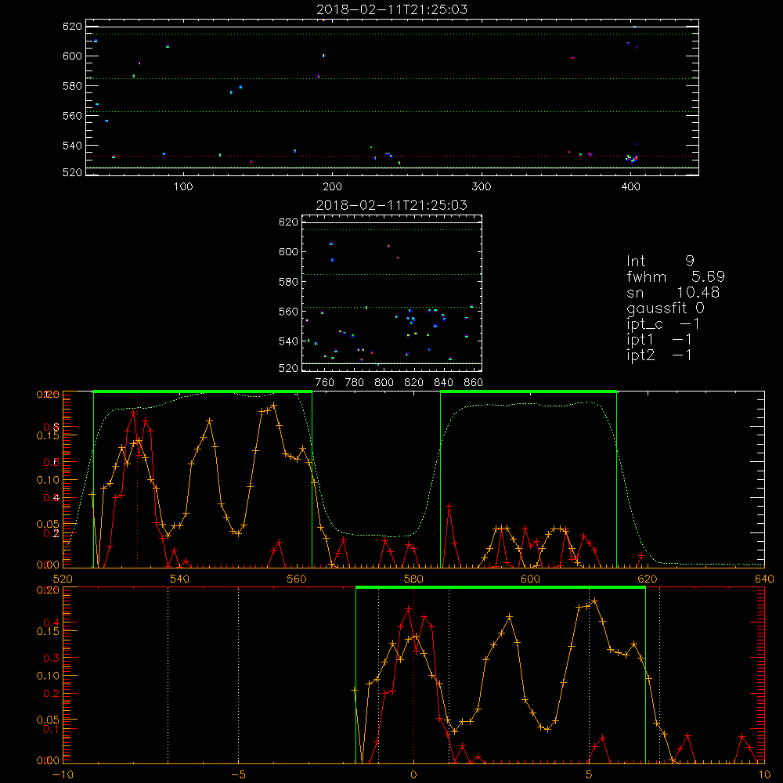This screenshot has width=783, height=783.
Task: Select the 'ipt2 -1' statistics line
Action: [659, 355]
